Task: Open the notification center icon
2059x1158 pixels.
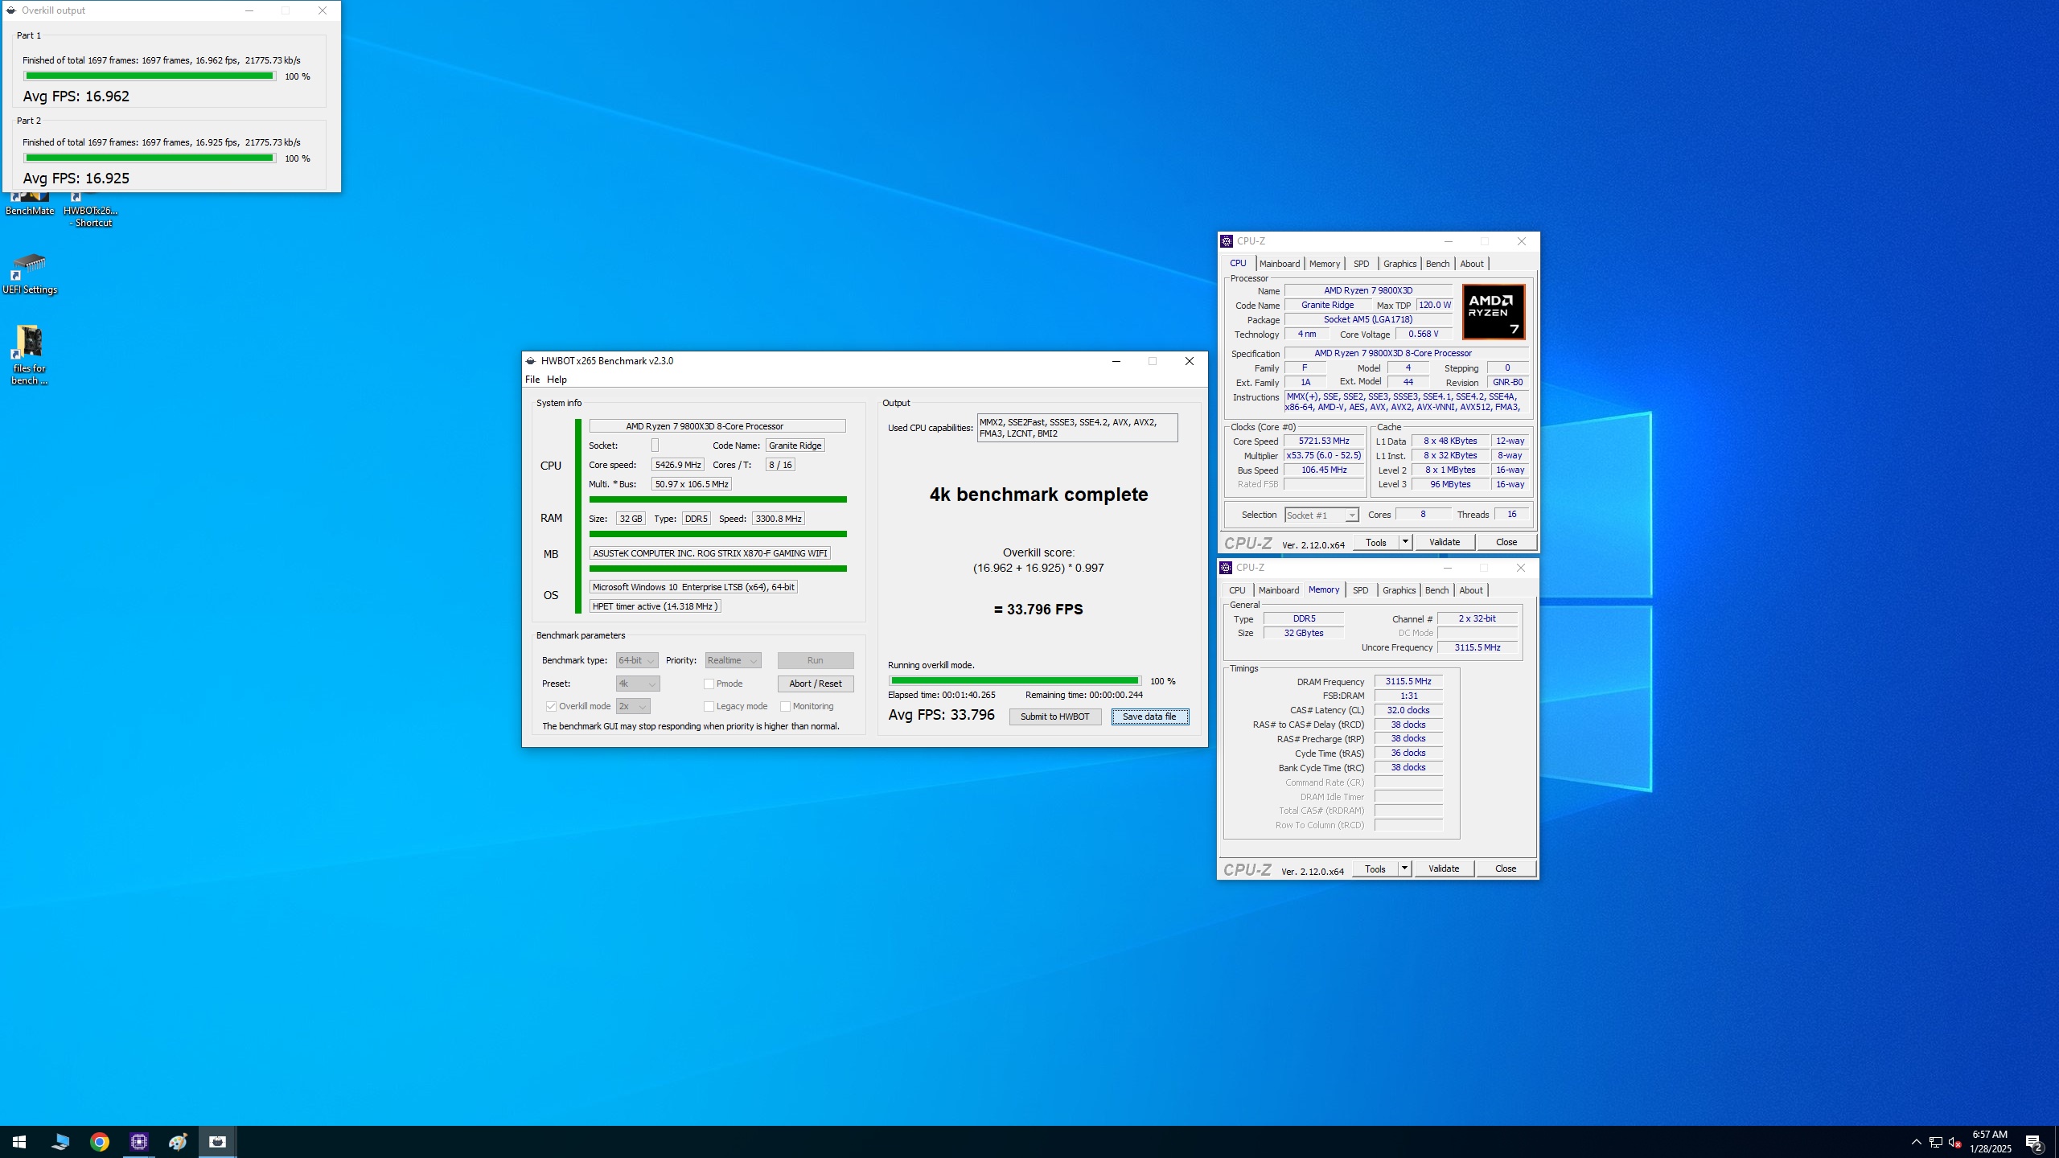Action: [x=2033, y=1142]
